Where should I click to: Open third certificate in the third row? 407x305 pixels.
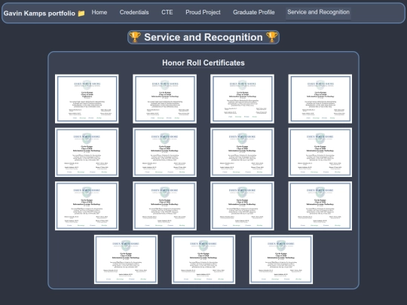(x=242, y=206)
